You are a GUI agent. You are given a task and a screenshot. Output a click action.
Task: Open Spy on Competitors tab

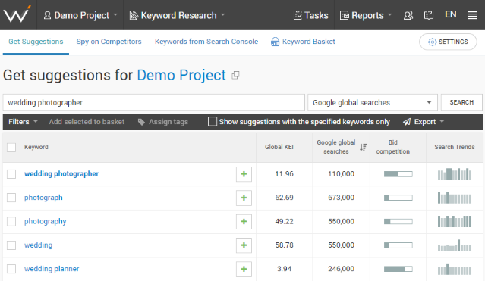coord(109,42)
